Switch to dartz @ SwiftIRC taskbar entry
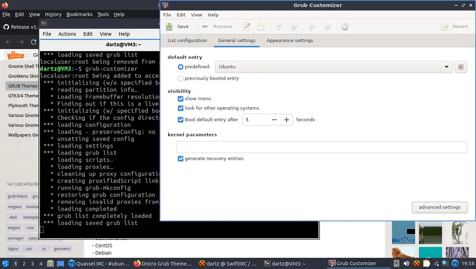The image size is (476, 269). pyautogui.click(x=228, y=263)
